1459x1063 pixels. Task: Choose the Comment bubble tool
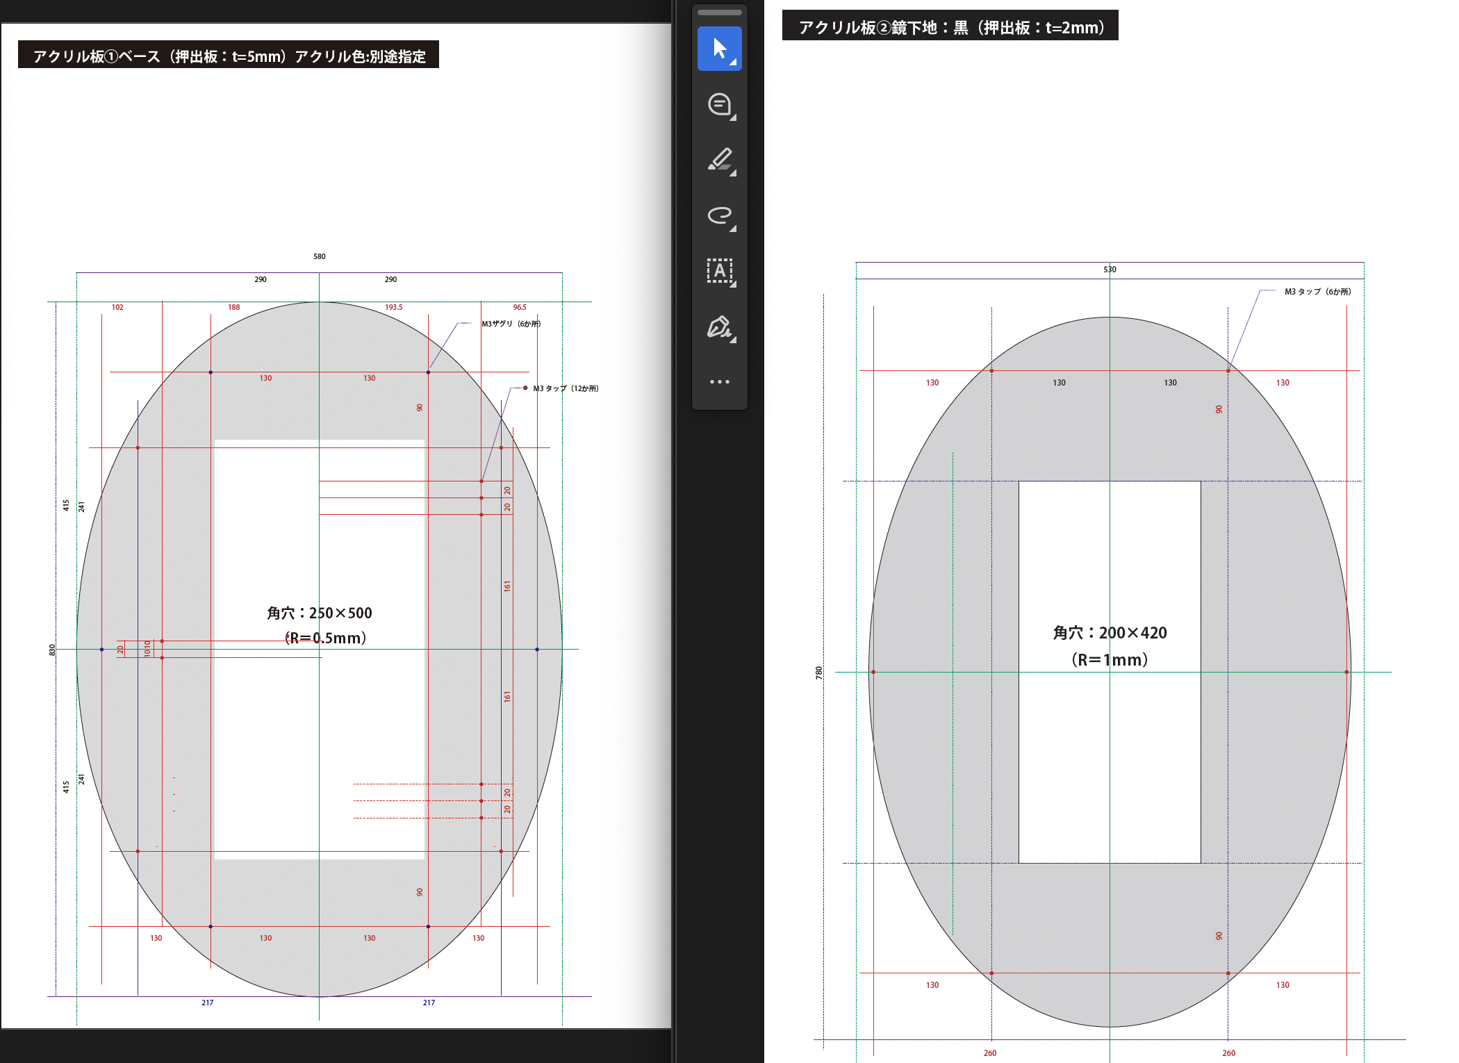pos(719,104)
